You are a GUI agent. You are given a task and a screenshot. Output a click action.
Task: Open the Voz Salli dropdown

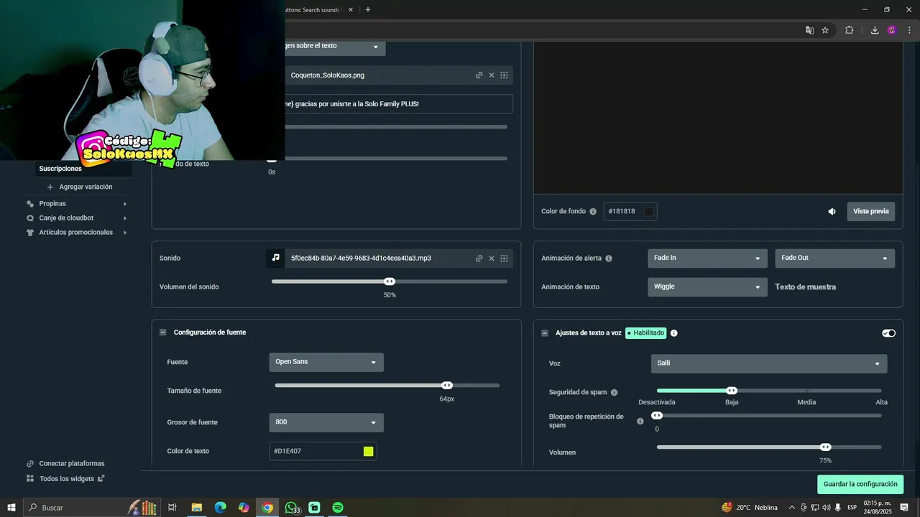tap(769, 364)
